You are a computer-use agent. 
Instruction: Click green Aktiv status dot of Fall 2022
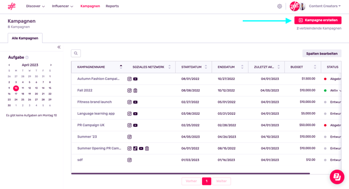[325, 90]
